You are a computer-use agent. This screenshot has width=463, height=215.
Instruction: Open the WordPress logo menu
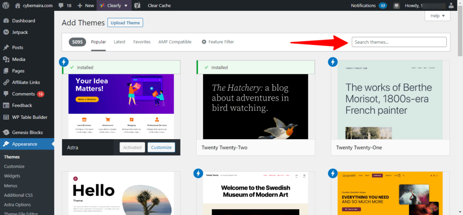click(5, 5)
